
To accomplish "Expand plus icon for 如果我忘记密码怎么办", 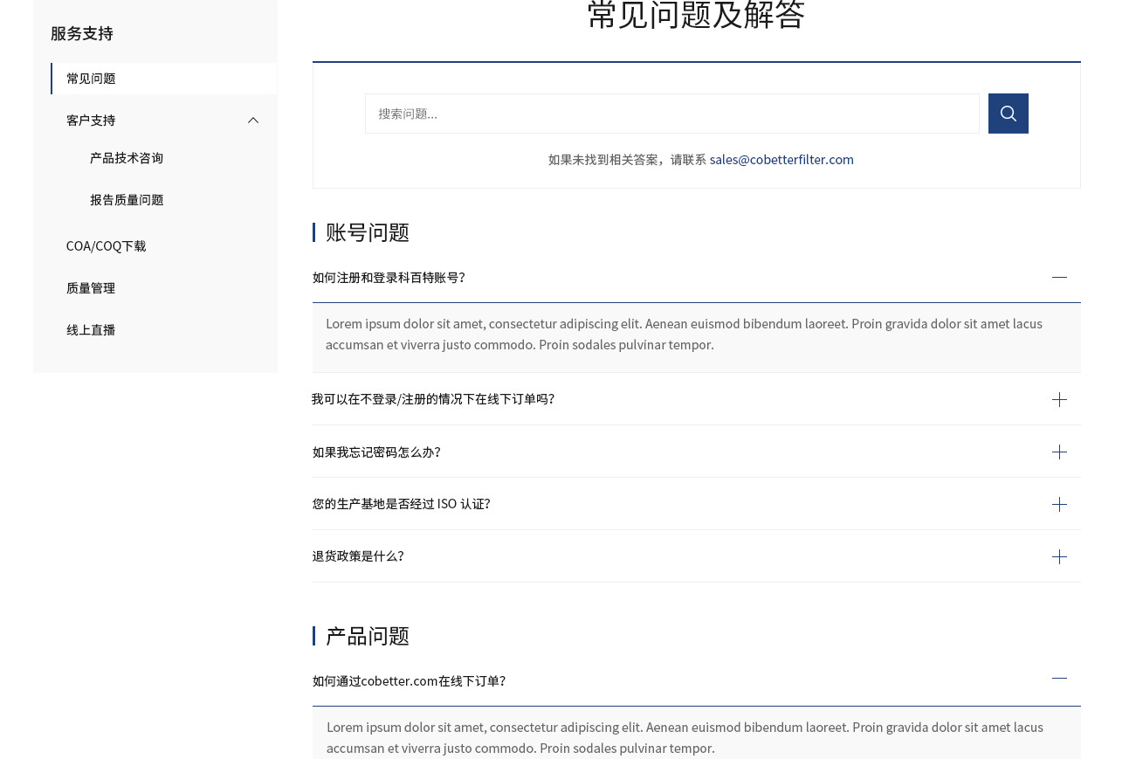I will point(1059,452).
